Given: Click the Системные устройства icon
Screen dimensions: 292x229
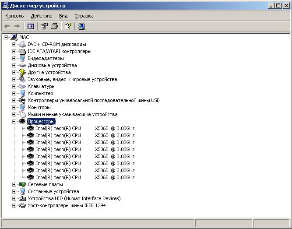Looking at the screenshot, I should coord(22,191).
